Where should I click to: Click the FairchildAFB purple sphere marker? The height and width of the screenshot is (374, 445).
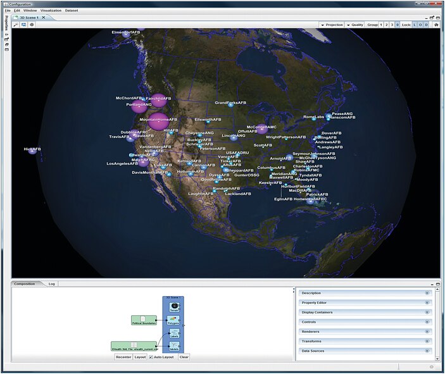[x=158, y=100]
